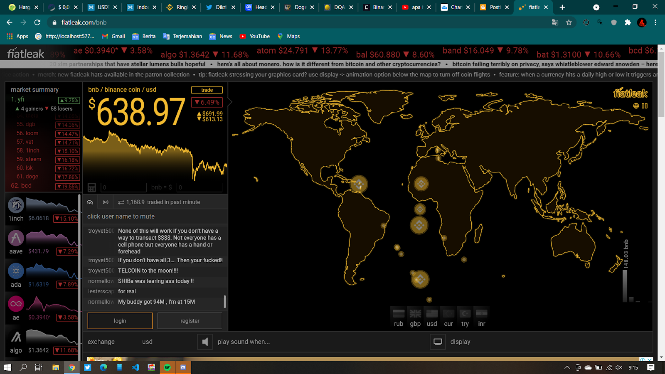Viewport: 665px width, 374px height.
Task: Switch to the Binance browser tab
Action: pos(377,7)
